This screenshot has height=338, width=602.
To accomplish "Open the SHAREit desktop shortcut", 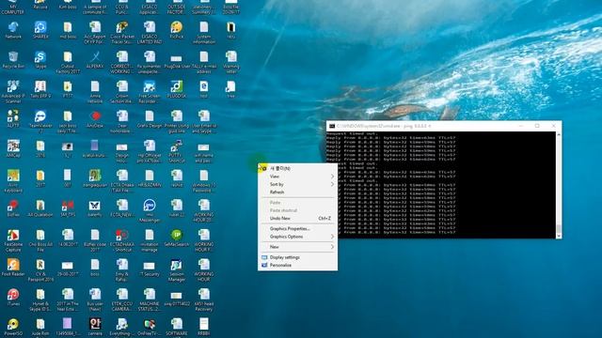I will [40, 30].
